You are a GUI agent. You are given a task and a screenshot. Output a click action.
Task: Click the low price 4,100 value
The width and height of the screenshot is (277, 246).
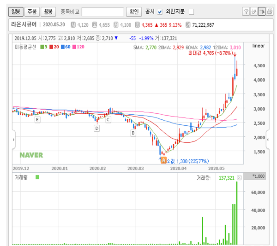tap(126, 25)
